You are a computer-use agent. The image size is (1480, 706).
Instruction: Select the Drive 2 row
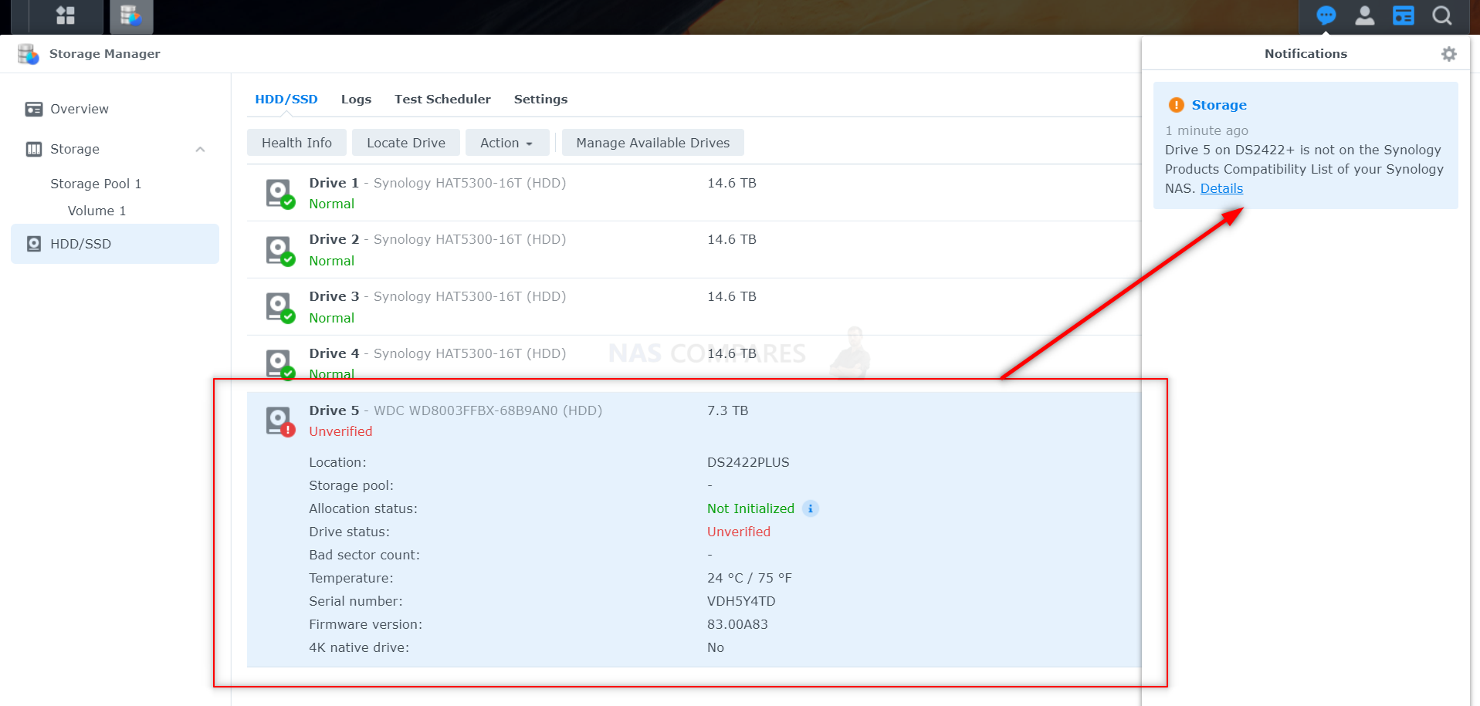click(693, 250)
